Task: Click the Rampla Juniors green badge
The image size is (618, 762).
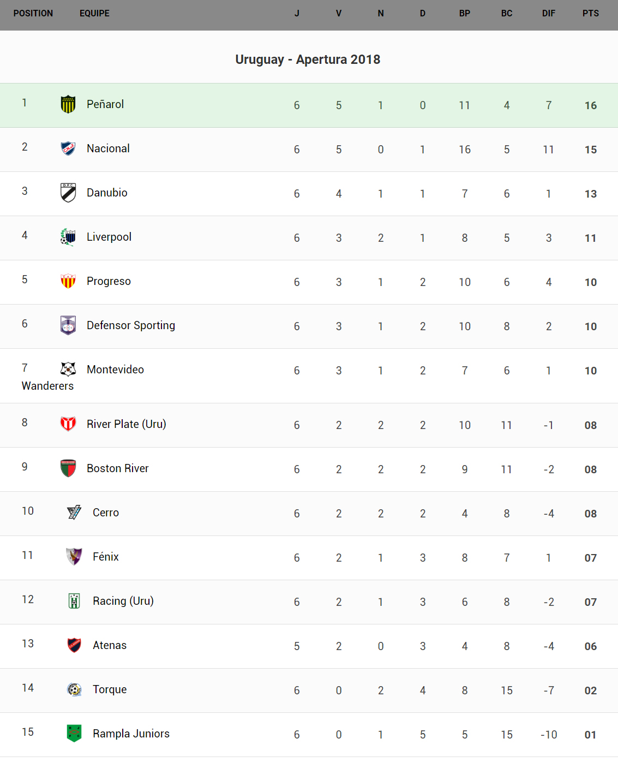Action: click(x=74, y=734)
